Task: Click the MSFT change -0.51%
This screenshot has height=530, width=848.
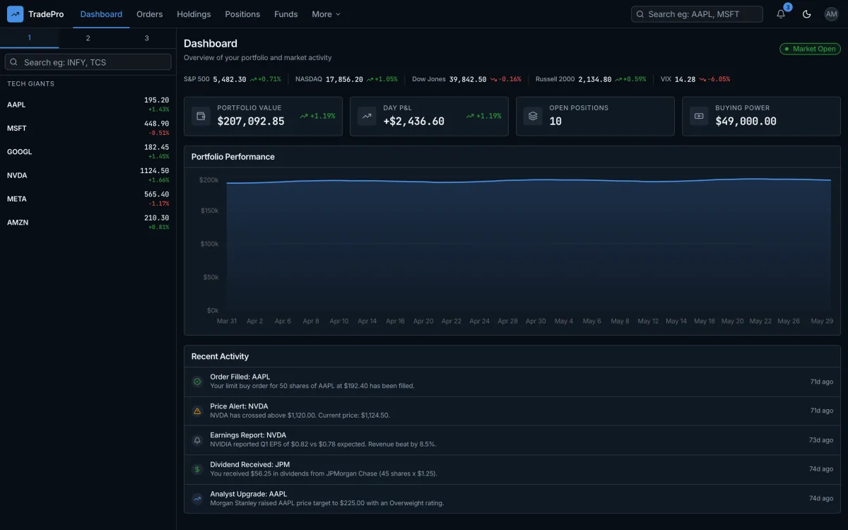Action: pos(158,133)
